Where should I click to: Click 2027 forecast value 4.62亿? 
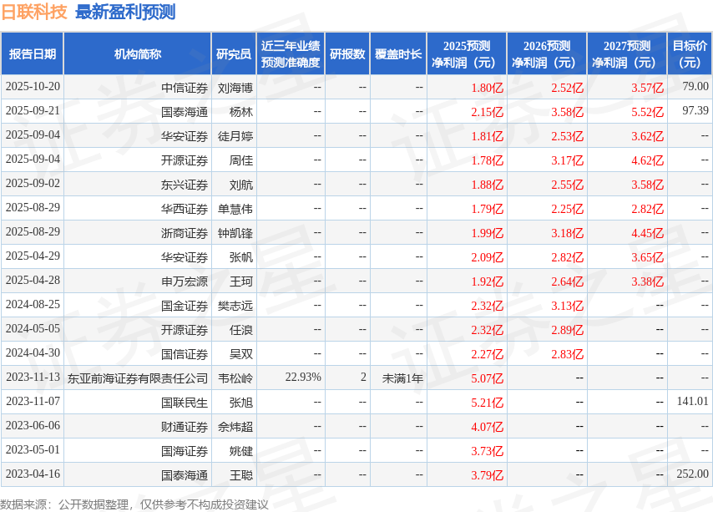click(648, 160)
